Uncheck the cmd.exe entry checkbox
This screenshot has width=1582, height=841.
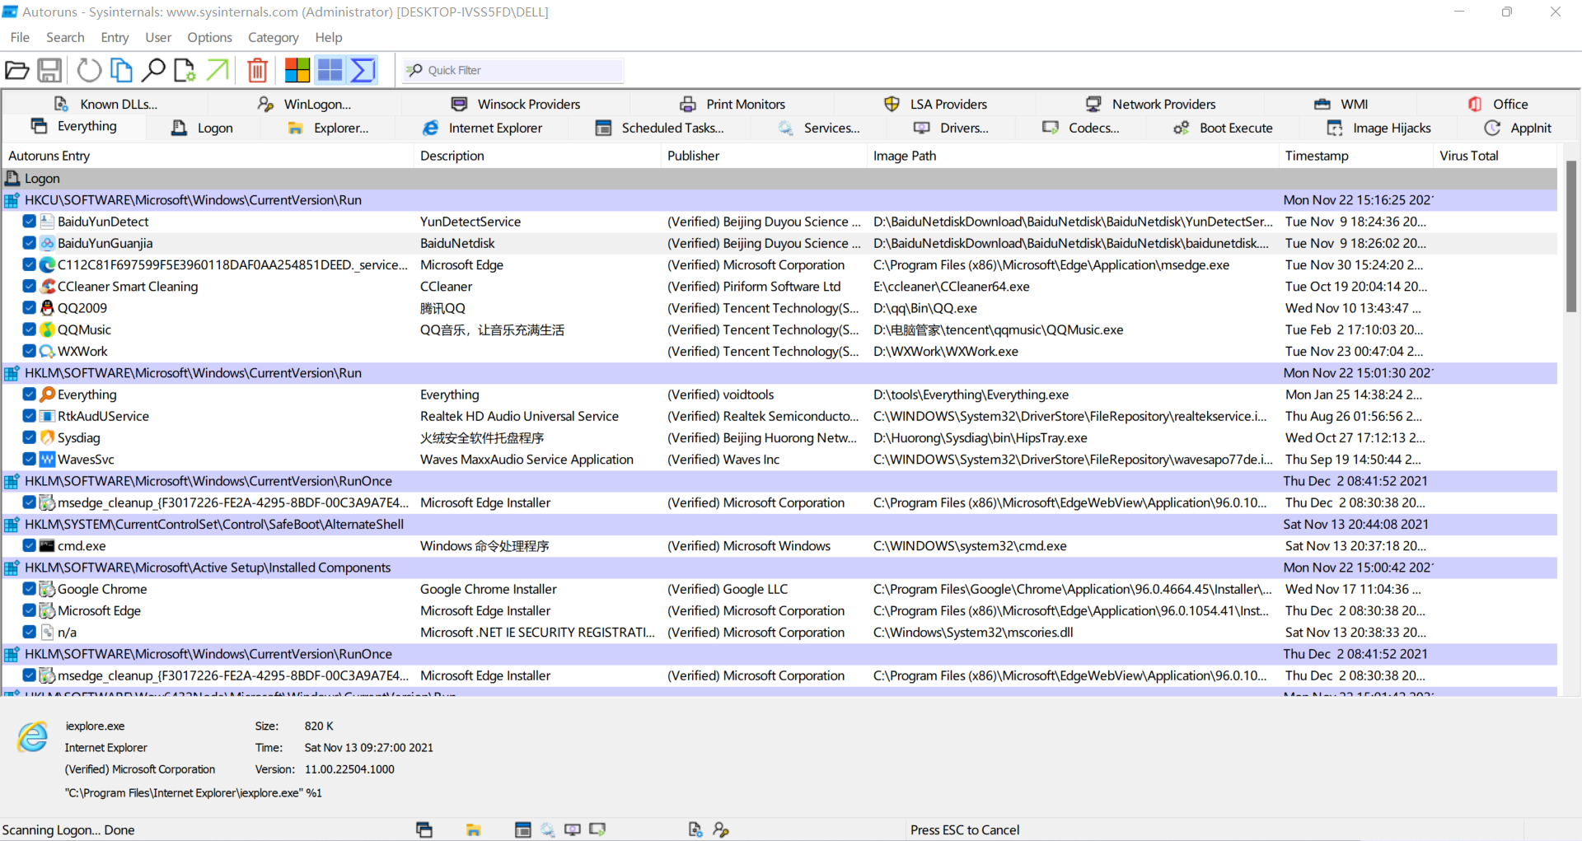(x=29, y=546)
